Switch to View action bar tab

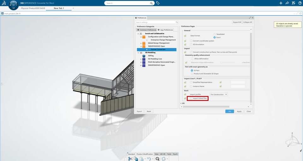[x=157, y=154]
